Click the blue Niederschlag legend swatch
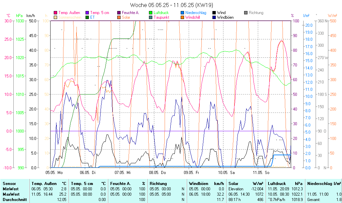The image size is (342, 203). click(182, 13)
